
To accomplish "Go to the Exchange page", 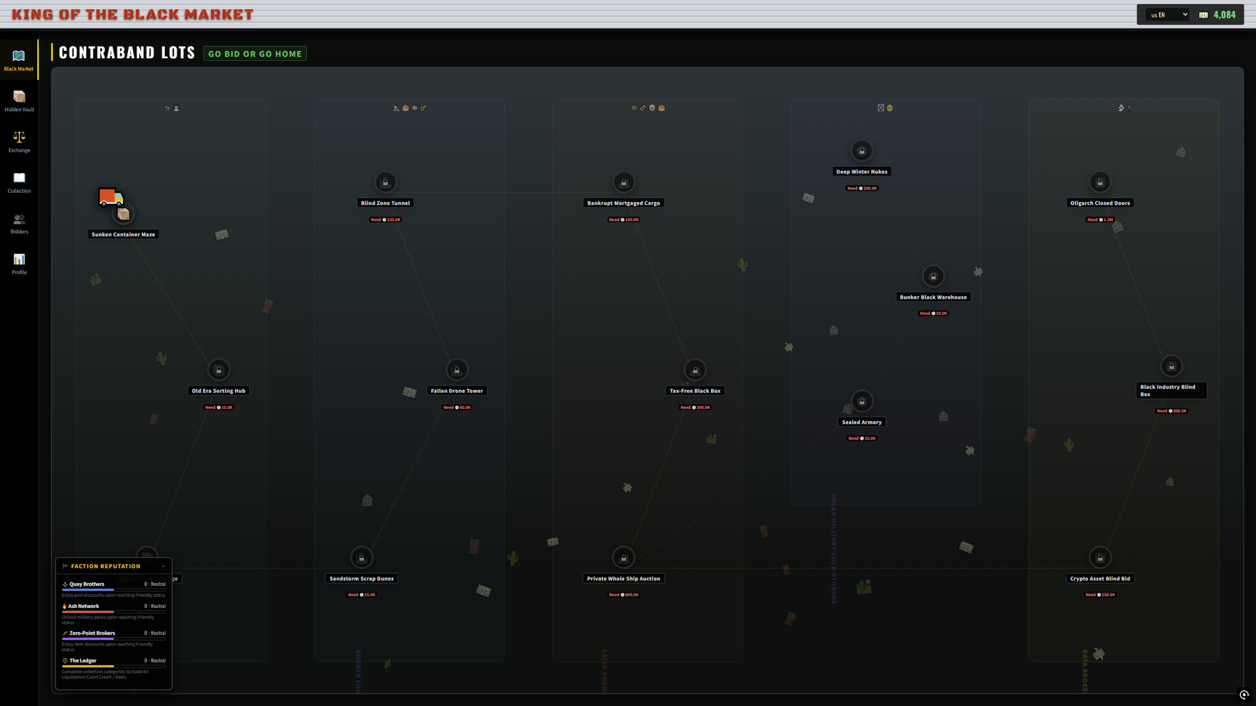I will coord(19,142).
